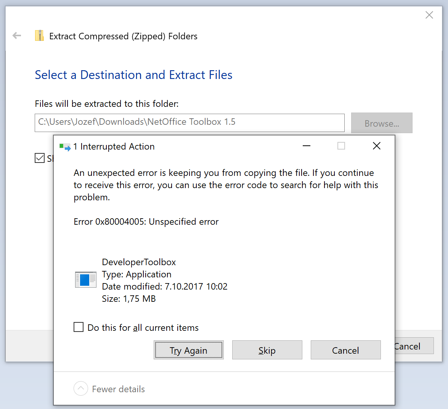Toggle the checked checkbox under the path field
The image size is (448, 409).
[40, 158]
